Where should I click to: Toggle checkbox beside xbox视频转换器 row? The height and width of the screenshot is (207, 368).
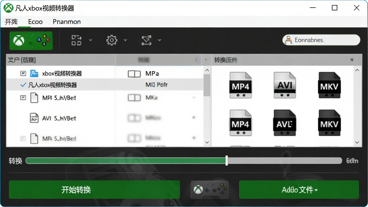[x=23, y=73]
